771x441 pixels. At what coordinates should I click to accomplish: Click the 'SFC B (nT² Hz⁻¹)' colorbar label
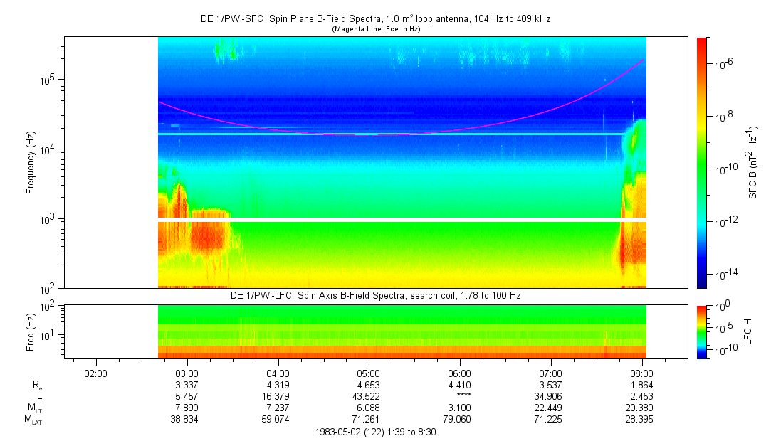pos(752,162)
